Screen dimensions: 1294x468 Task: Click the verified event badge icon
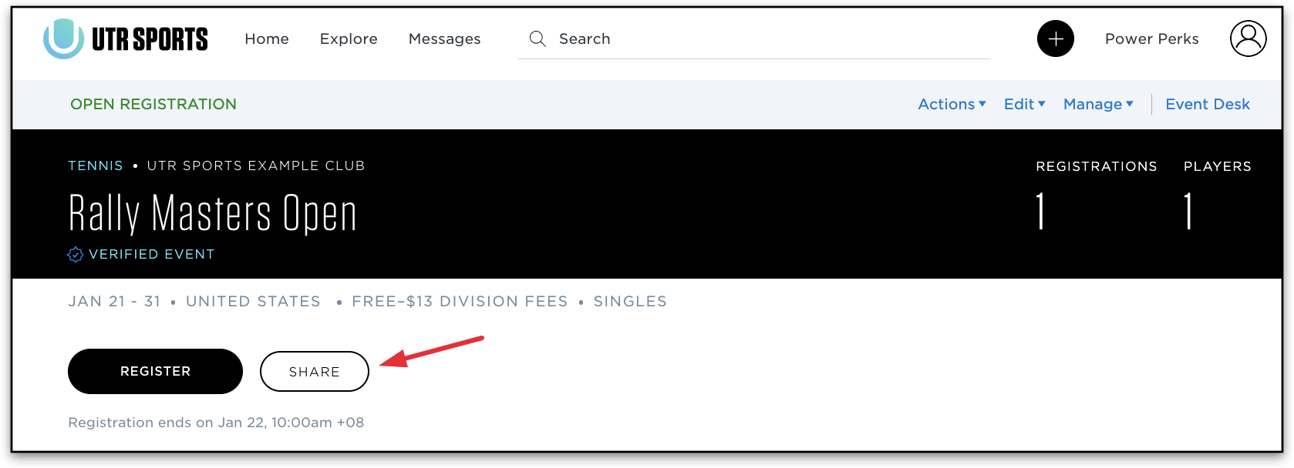[x=75, y=255]
